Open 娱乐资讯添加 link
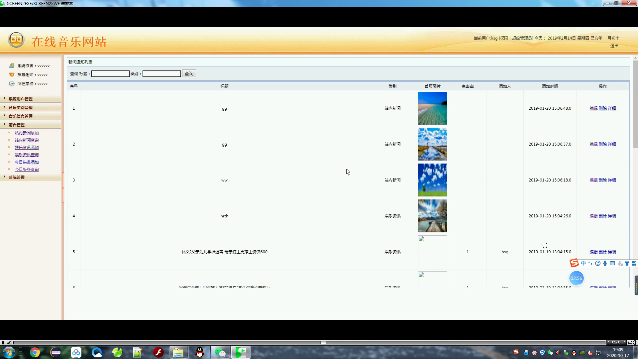 (x=27, y=148)
